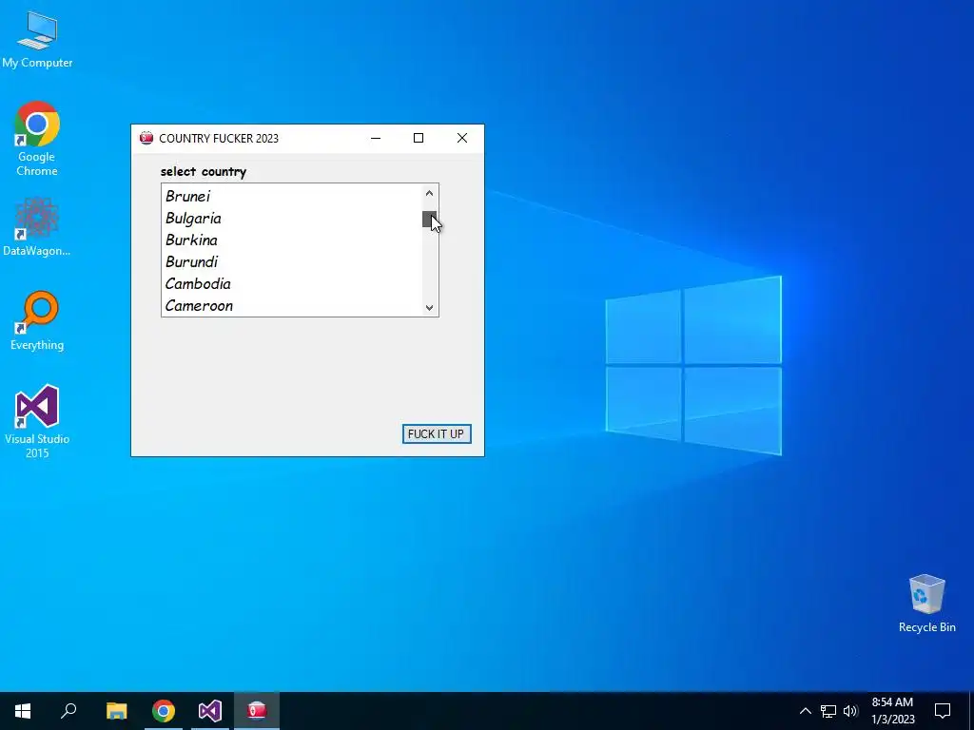Select Burkina in the country list
The width and height of the screenshot is (974, 730).
(291, 240)
